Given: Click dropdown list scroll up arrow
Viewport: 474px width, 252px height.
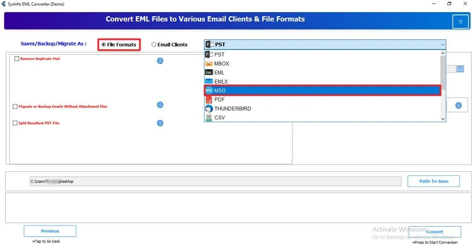Looking at the screenshot, I should 443,53.
